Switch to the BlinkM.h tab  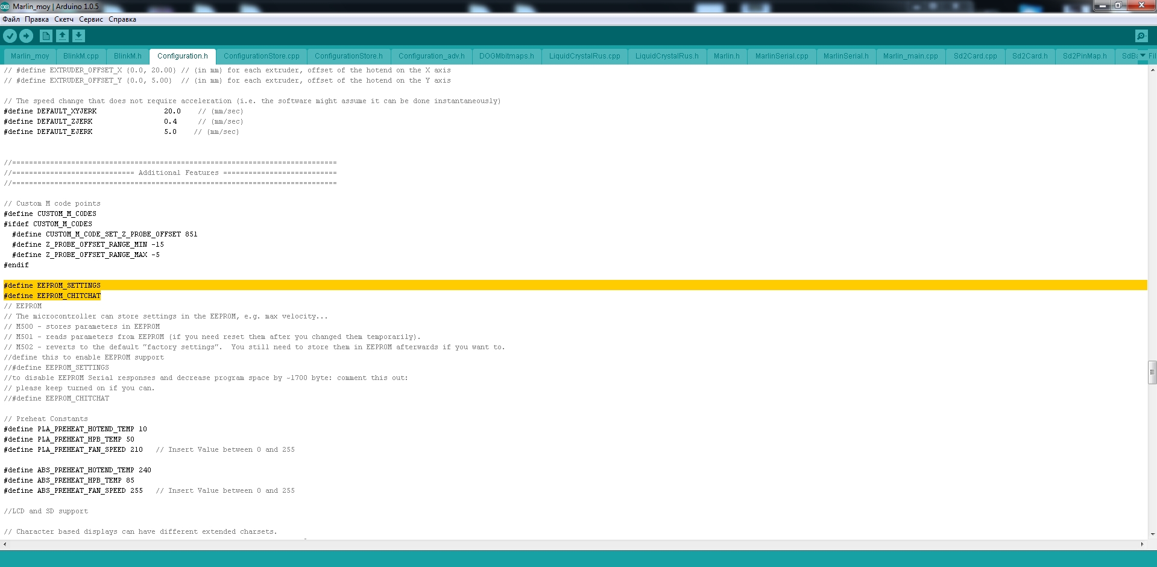pos(128,56)
